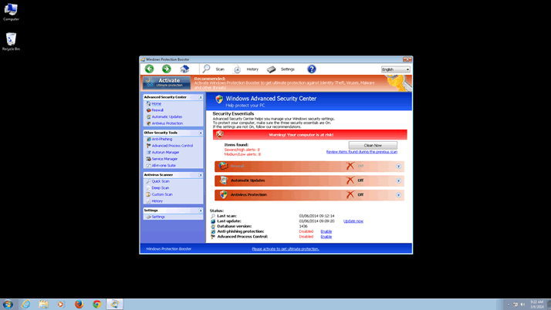The image size is (551, 310).
Task: Select Autorun Manager in the sidebar
Action: point(165,153)
